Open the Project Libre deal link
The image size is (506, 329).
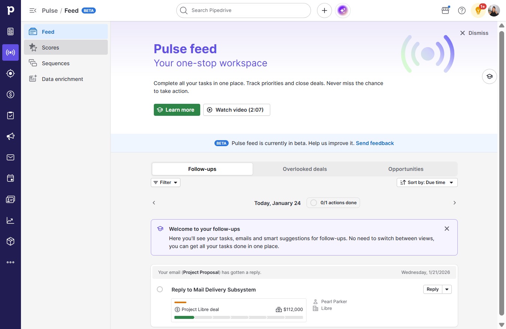pyautogui.click(x=200, y=310)
